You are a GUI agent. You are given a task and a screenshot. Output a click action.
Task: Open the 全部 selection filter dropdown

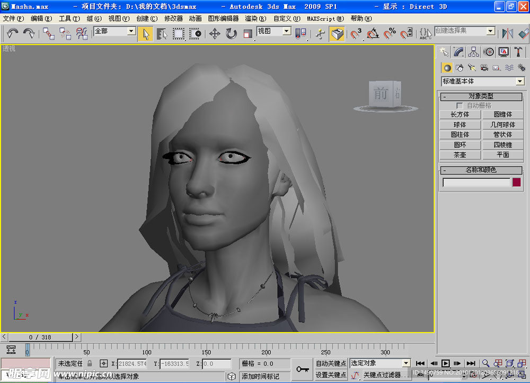coord(131,31)
